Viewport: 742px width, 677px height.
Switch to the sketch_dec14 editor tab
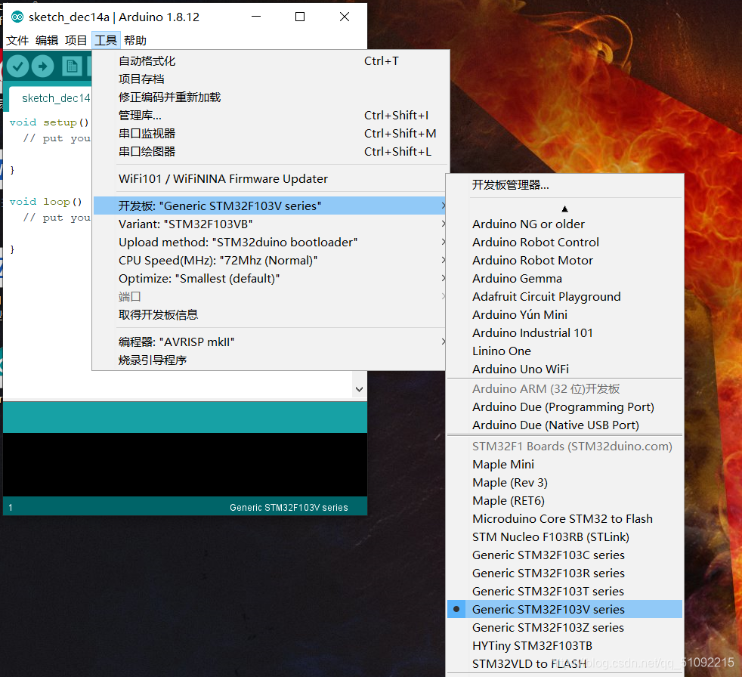pyautogui.click(x=51, y=98)
